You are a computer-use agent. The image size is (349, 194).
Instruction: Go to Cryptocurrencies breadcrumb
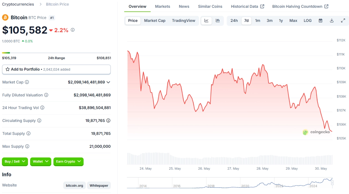pyautogui.click(x=18, y=4)
